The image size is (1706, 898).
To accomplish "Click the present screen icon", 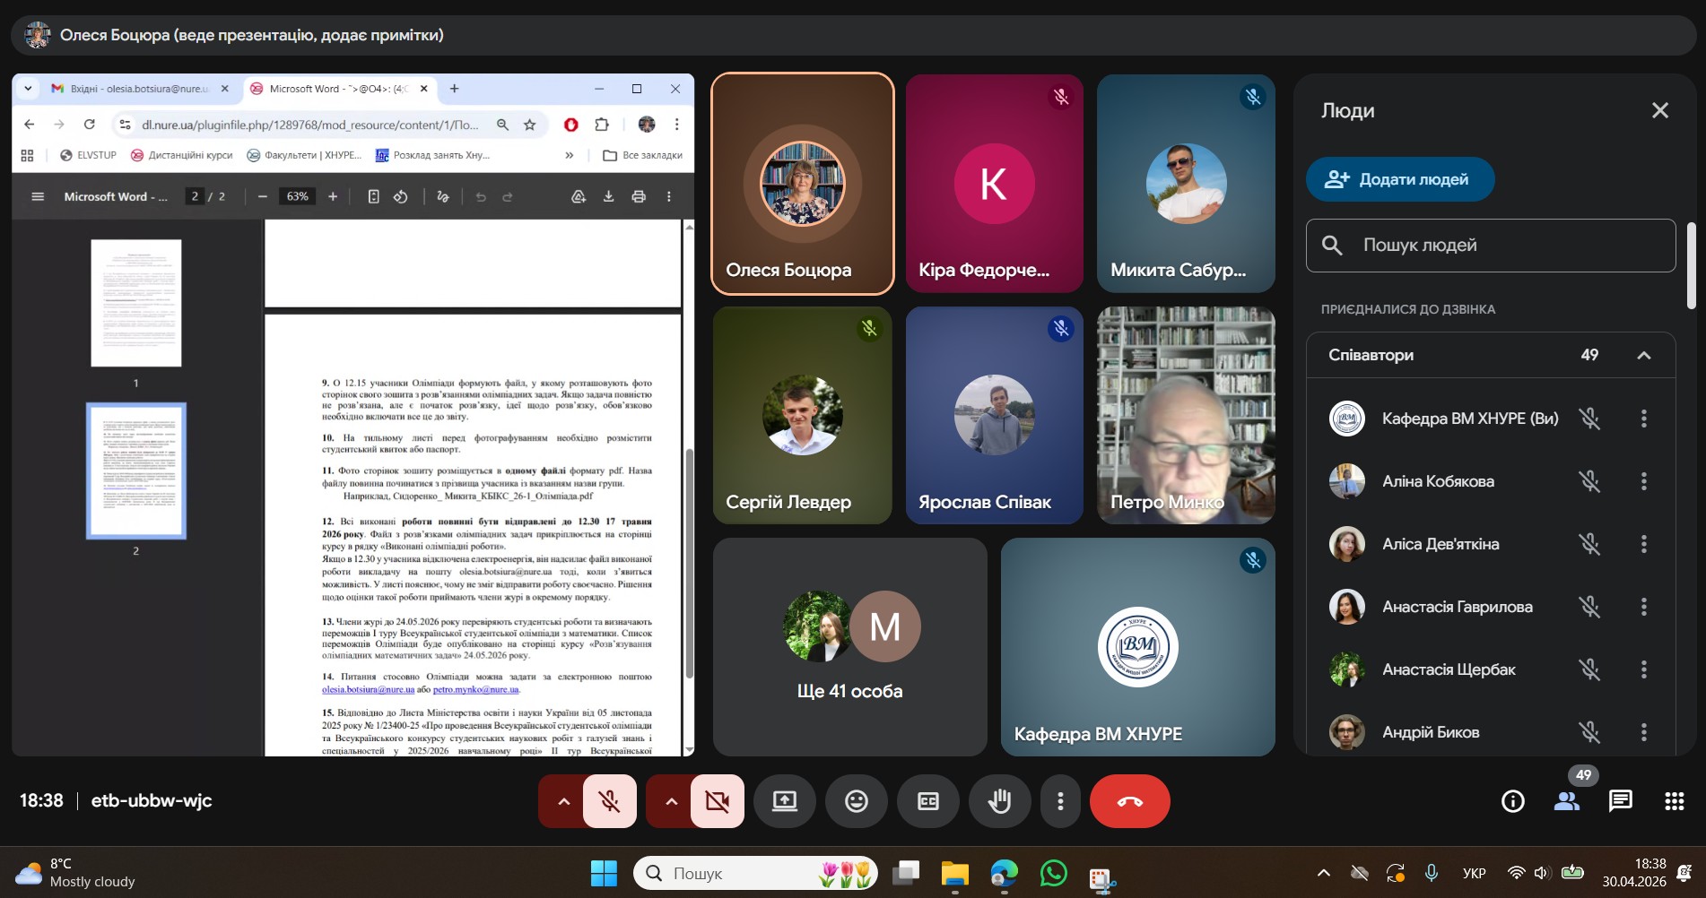I will tap(785, 801).
